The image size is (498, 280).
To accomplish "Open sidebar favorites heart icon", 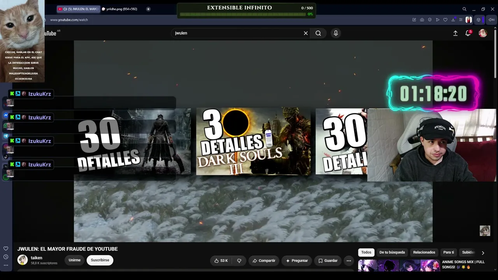I will tap(6, 248).
